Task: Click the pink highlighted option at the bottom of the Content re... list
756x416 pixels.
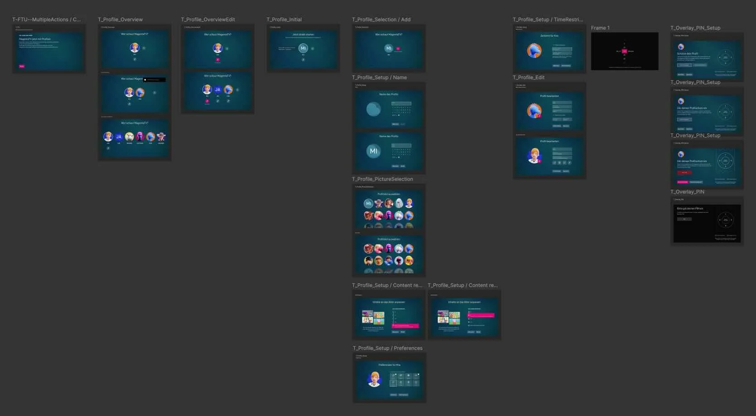Action: point(405,326)
